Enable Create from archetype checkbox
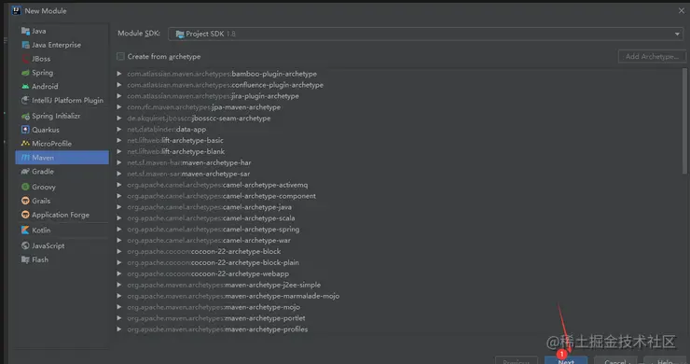Image resolution: width=690 pixels, height=364 pixels. [x=120, y=56]
